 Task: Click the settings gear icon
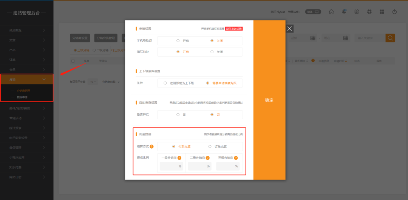tap(369, 12)
